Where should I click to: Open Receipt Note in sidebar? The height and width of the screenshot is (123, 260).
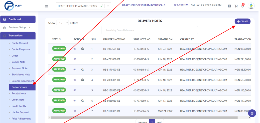coord(19,93)
